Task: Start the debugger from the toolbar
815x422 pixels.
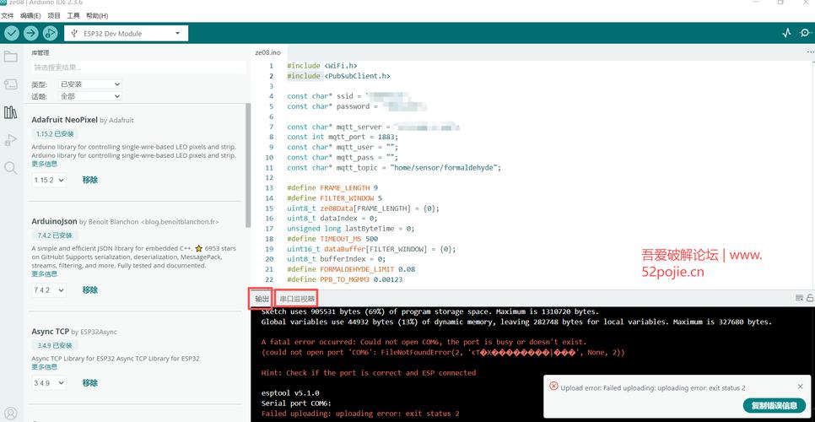Action: tap(51, 33)
